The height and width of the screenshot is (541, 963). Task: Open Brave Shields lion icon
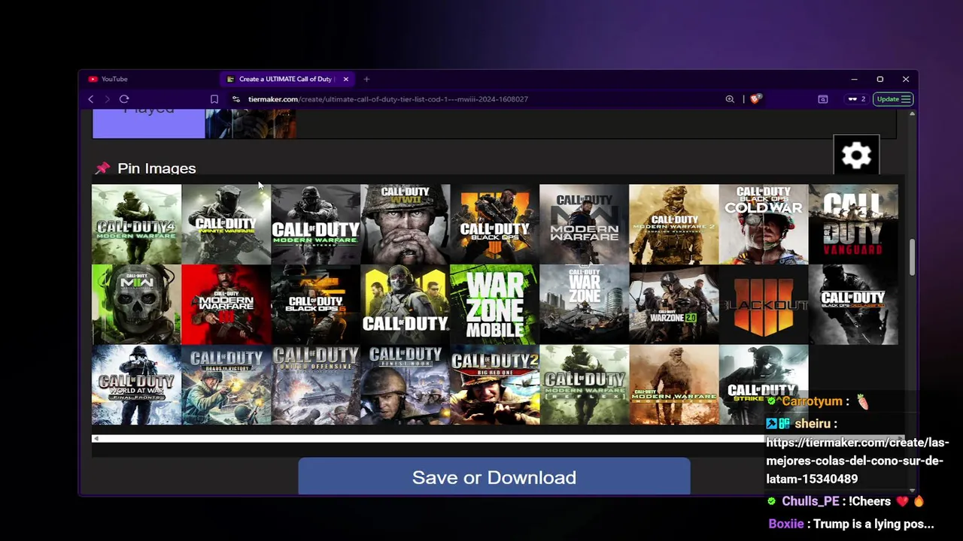pyautogui.click(x=755, y=99)
